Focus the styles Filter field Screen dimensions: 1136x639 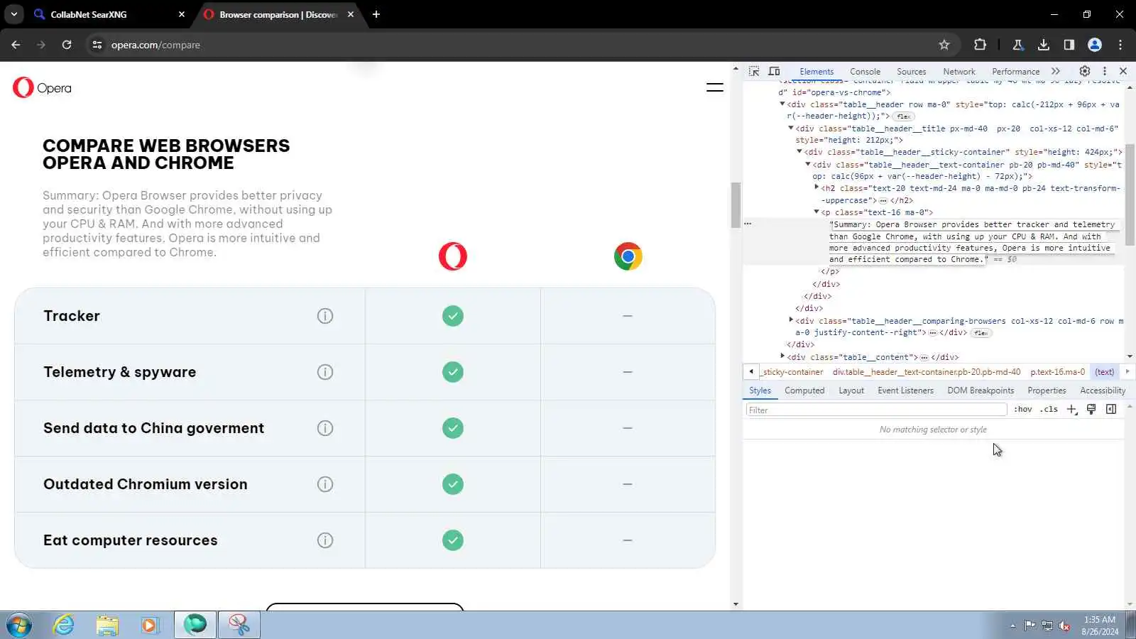(x=876, y=410)
